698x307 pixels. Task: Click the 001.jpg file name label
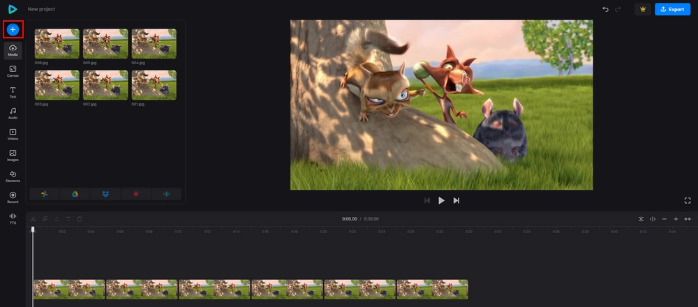[138, 105]
